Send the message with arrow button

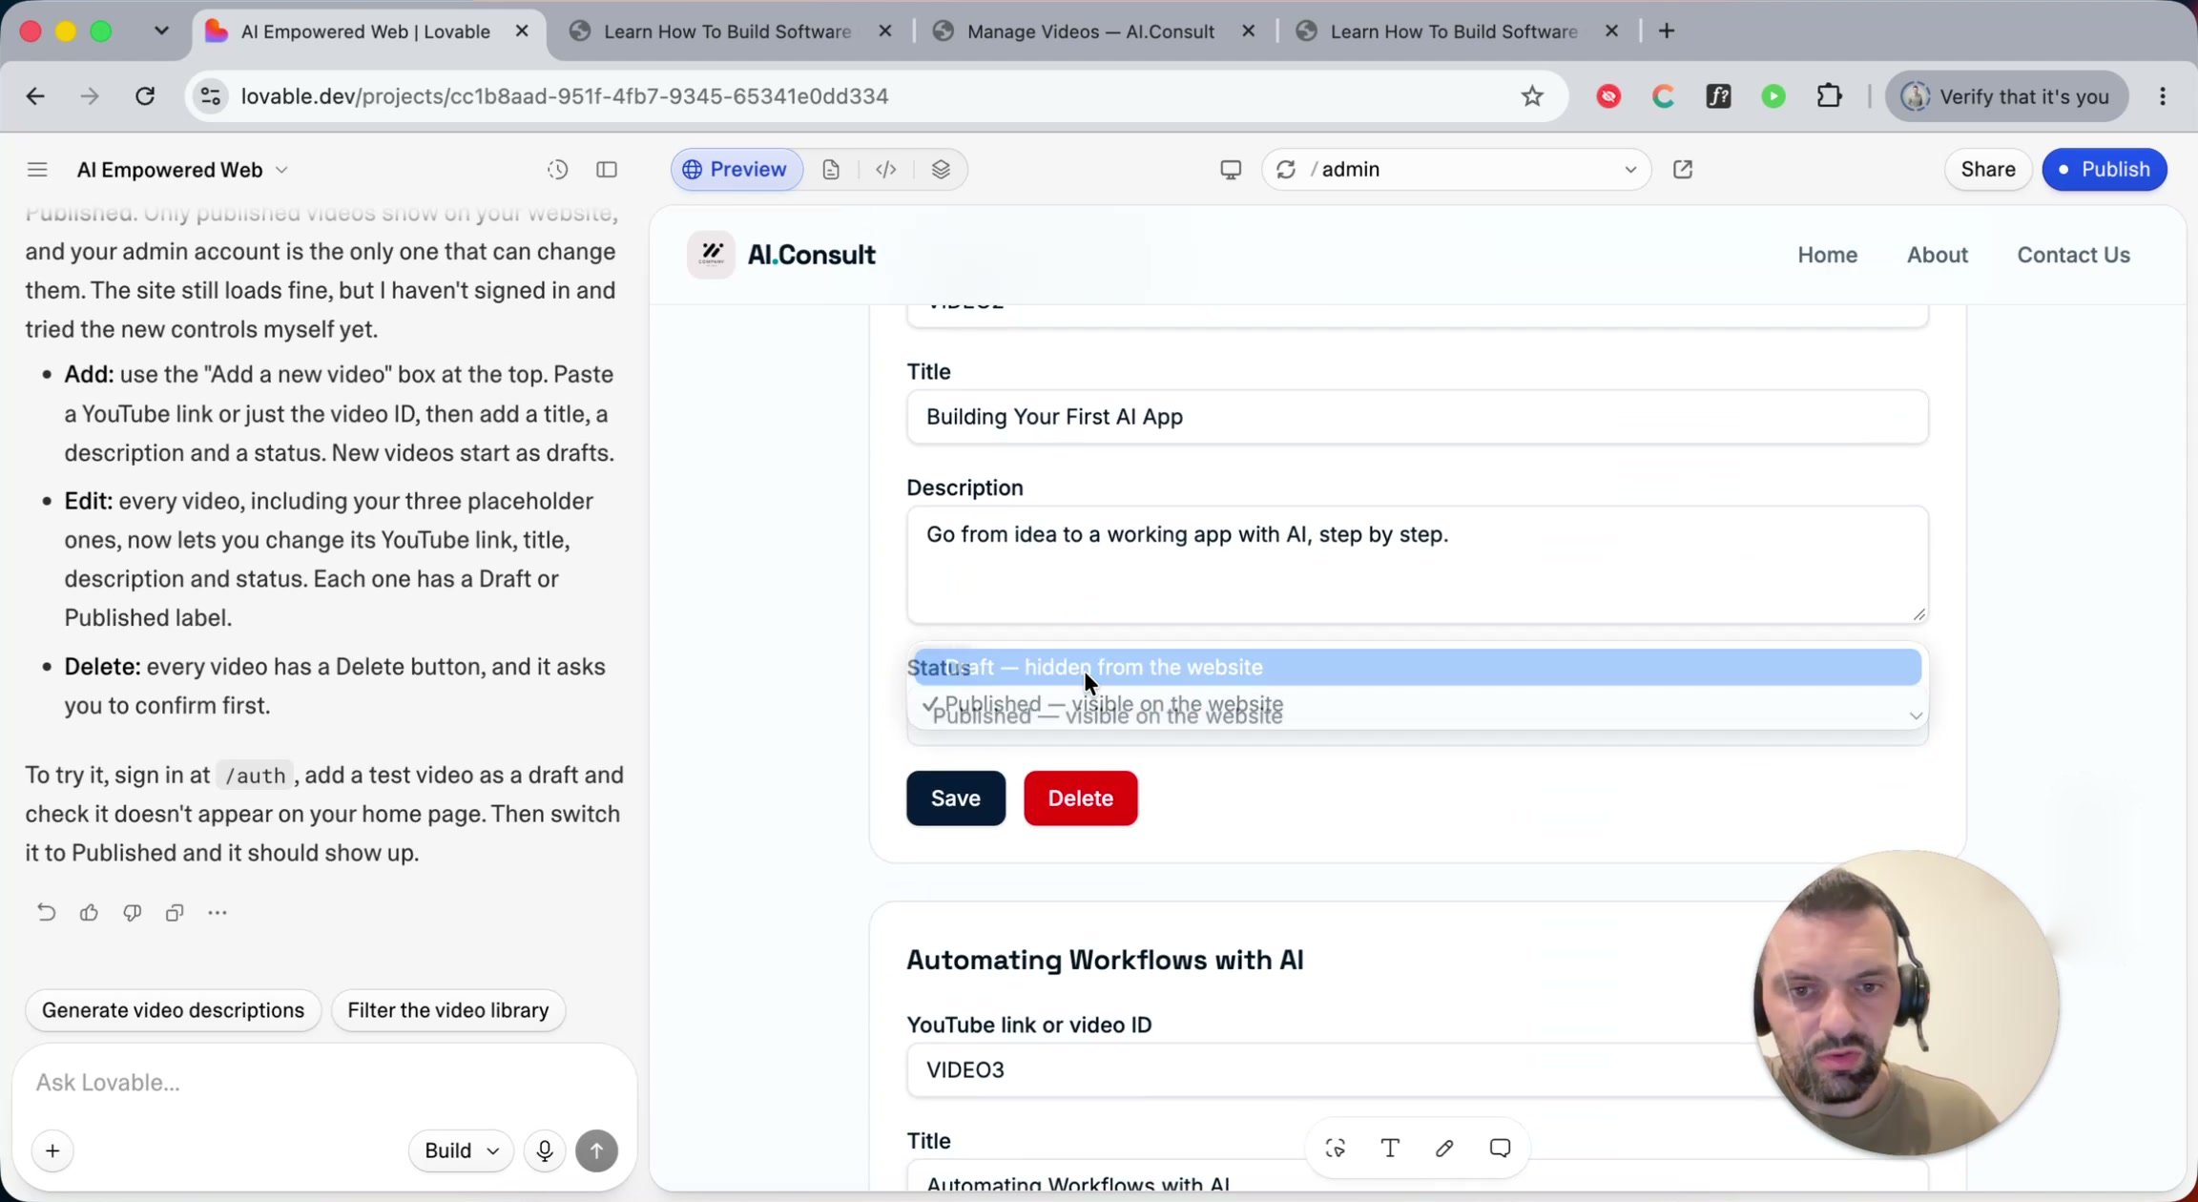[596, 1150]
